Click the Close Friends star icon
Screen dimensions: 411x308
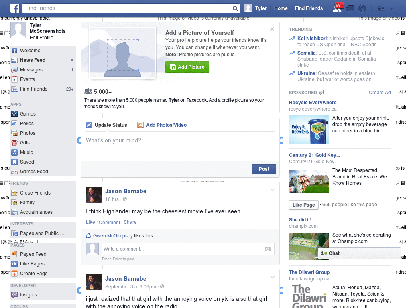[15, 193]
